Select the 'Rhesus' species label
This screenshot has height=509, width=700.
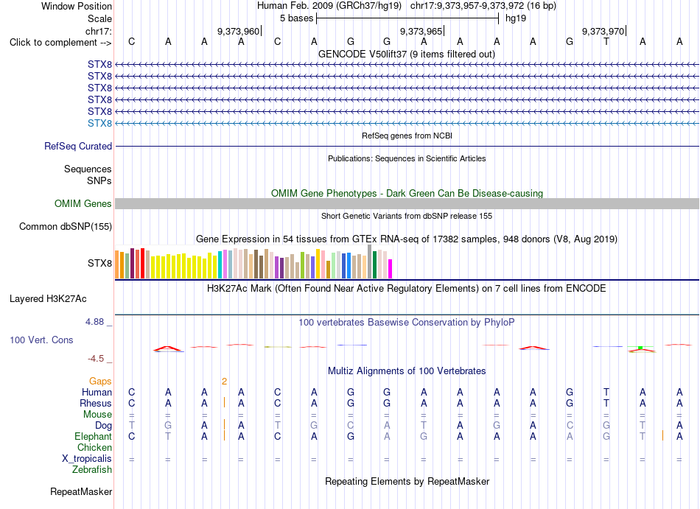(96, 403)
